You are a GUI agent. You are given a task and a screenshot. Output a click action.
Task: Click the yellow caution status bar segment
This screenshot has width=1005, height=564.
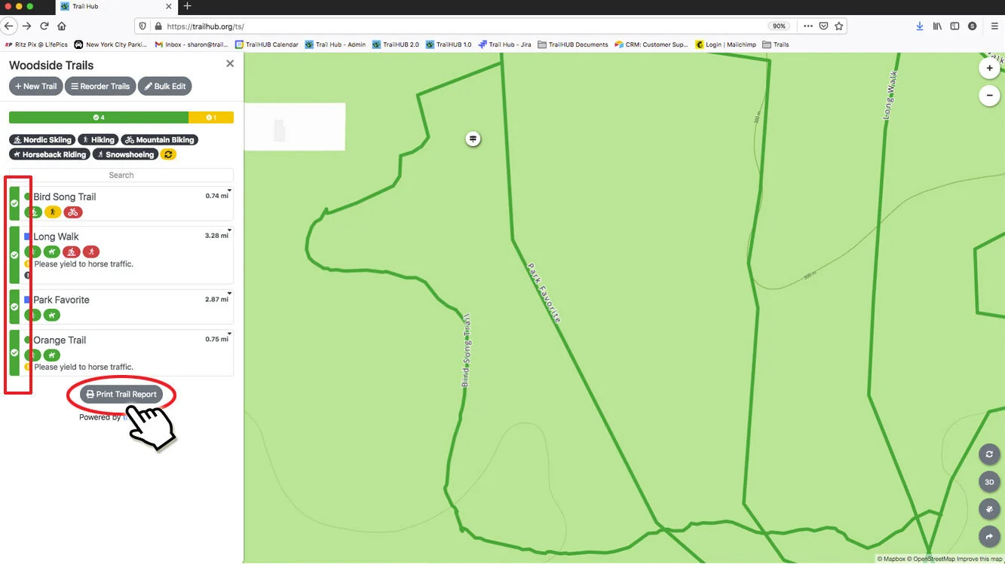(211, 117)
